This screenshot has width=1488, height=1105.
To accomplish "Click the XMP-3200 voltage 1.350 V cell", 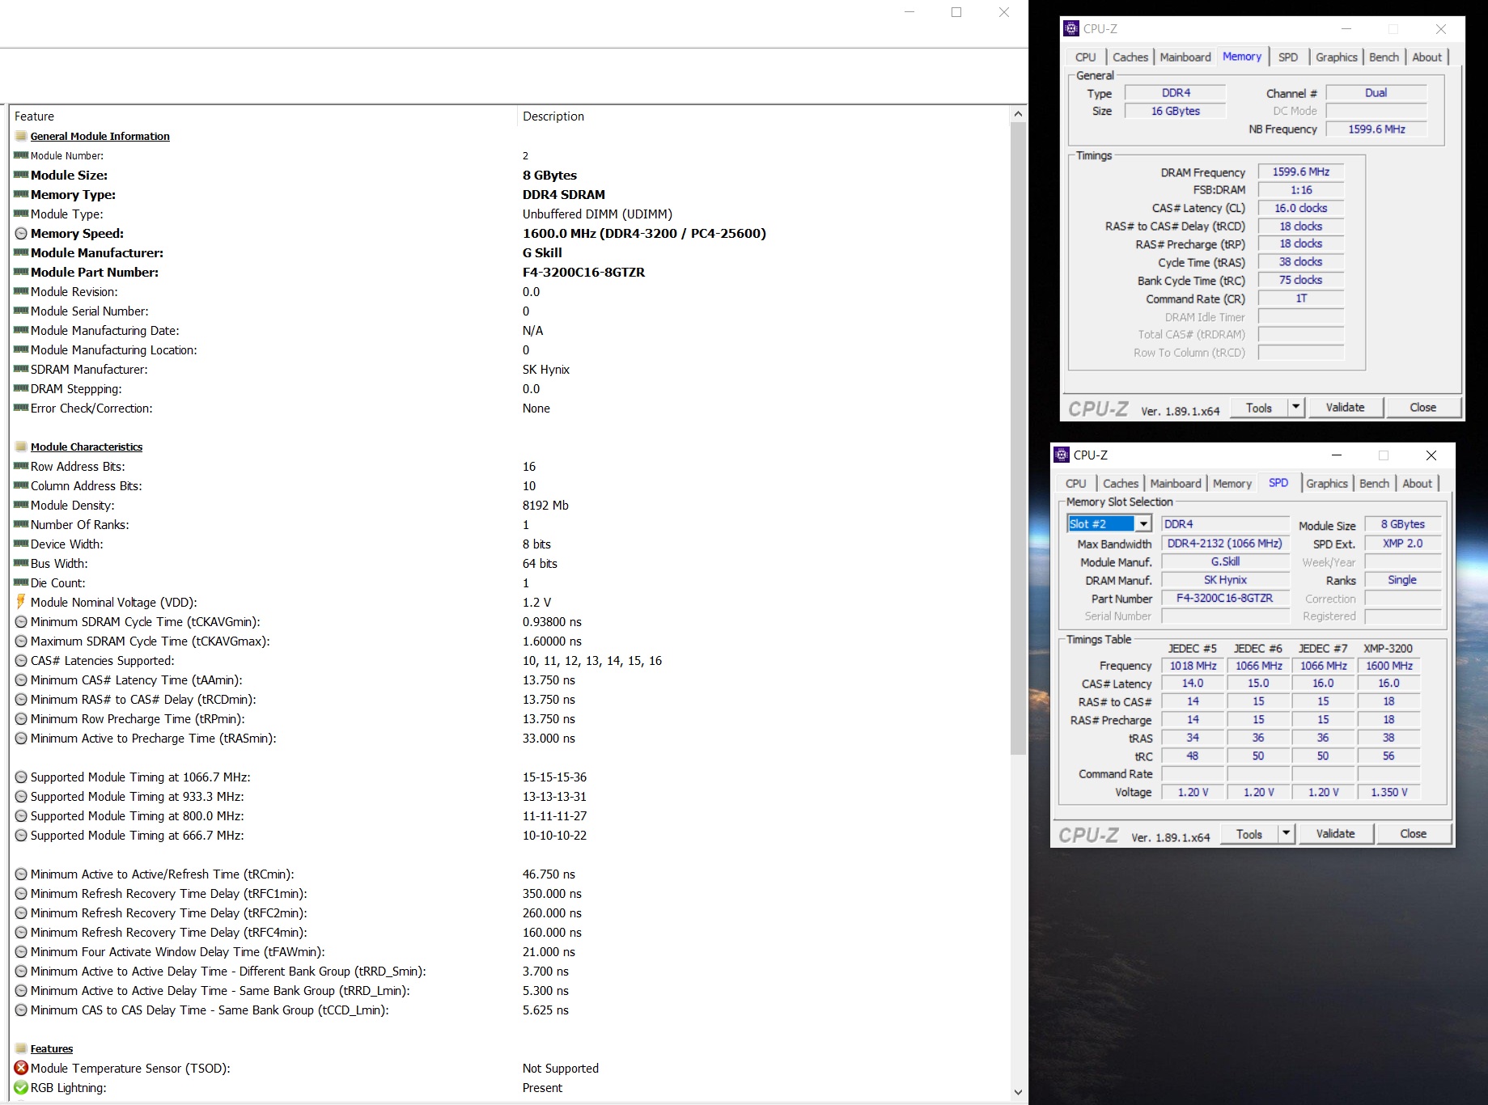I will 1389,793.
